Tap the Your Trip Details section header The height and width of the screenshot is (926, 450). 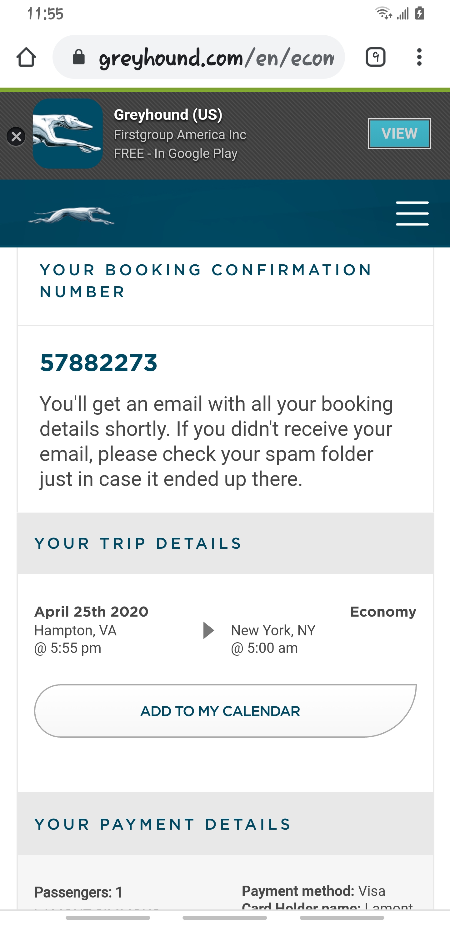point(138,543)
